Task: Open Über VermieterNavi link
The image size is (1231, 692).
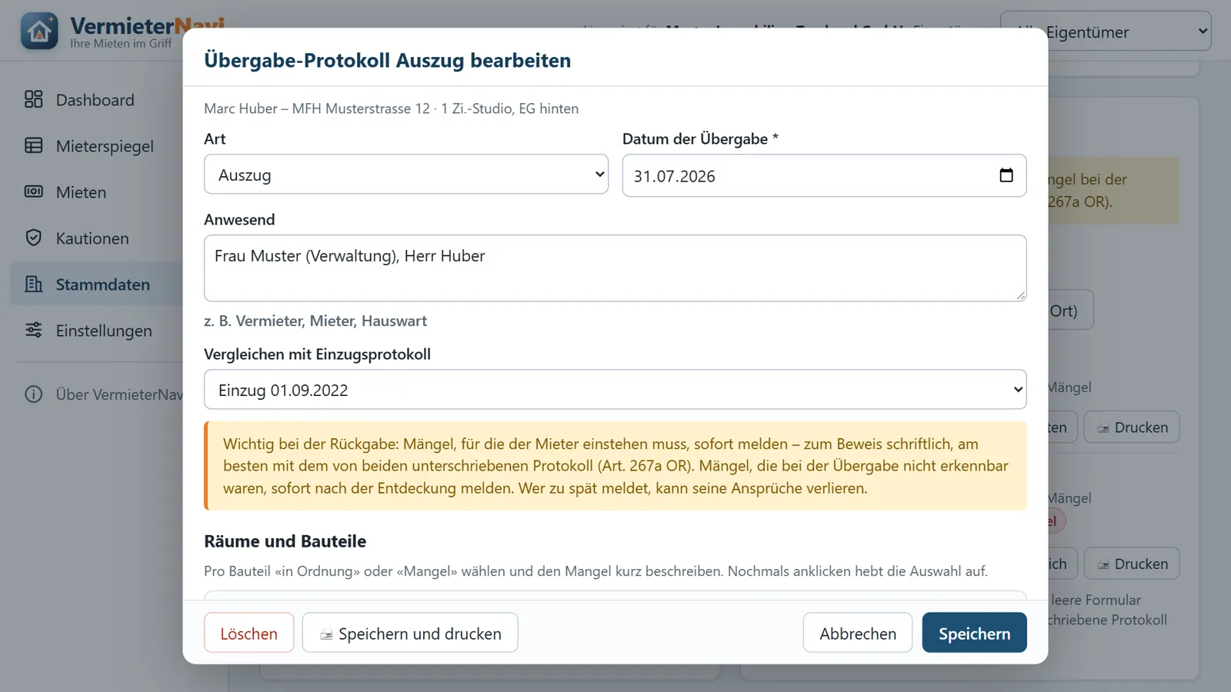Action: pyautogui.click(x=104, y=394)
